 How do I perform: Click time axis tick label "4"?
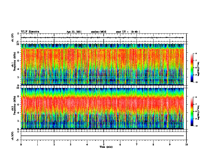tap(87, 145)
